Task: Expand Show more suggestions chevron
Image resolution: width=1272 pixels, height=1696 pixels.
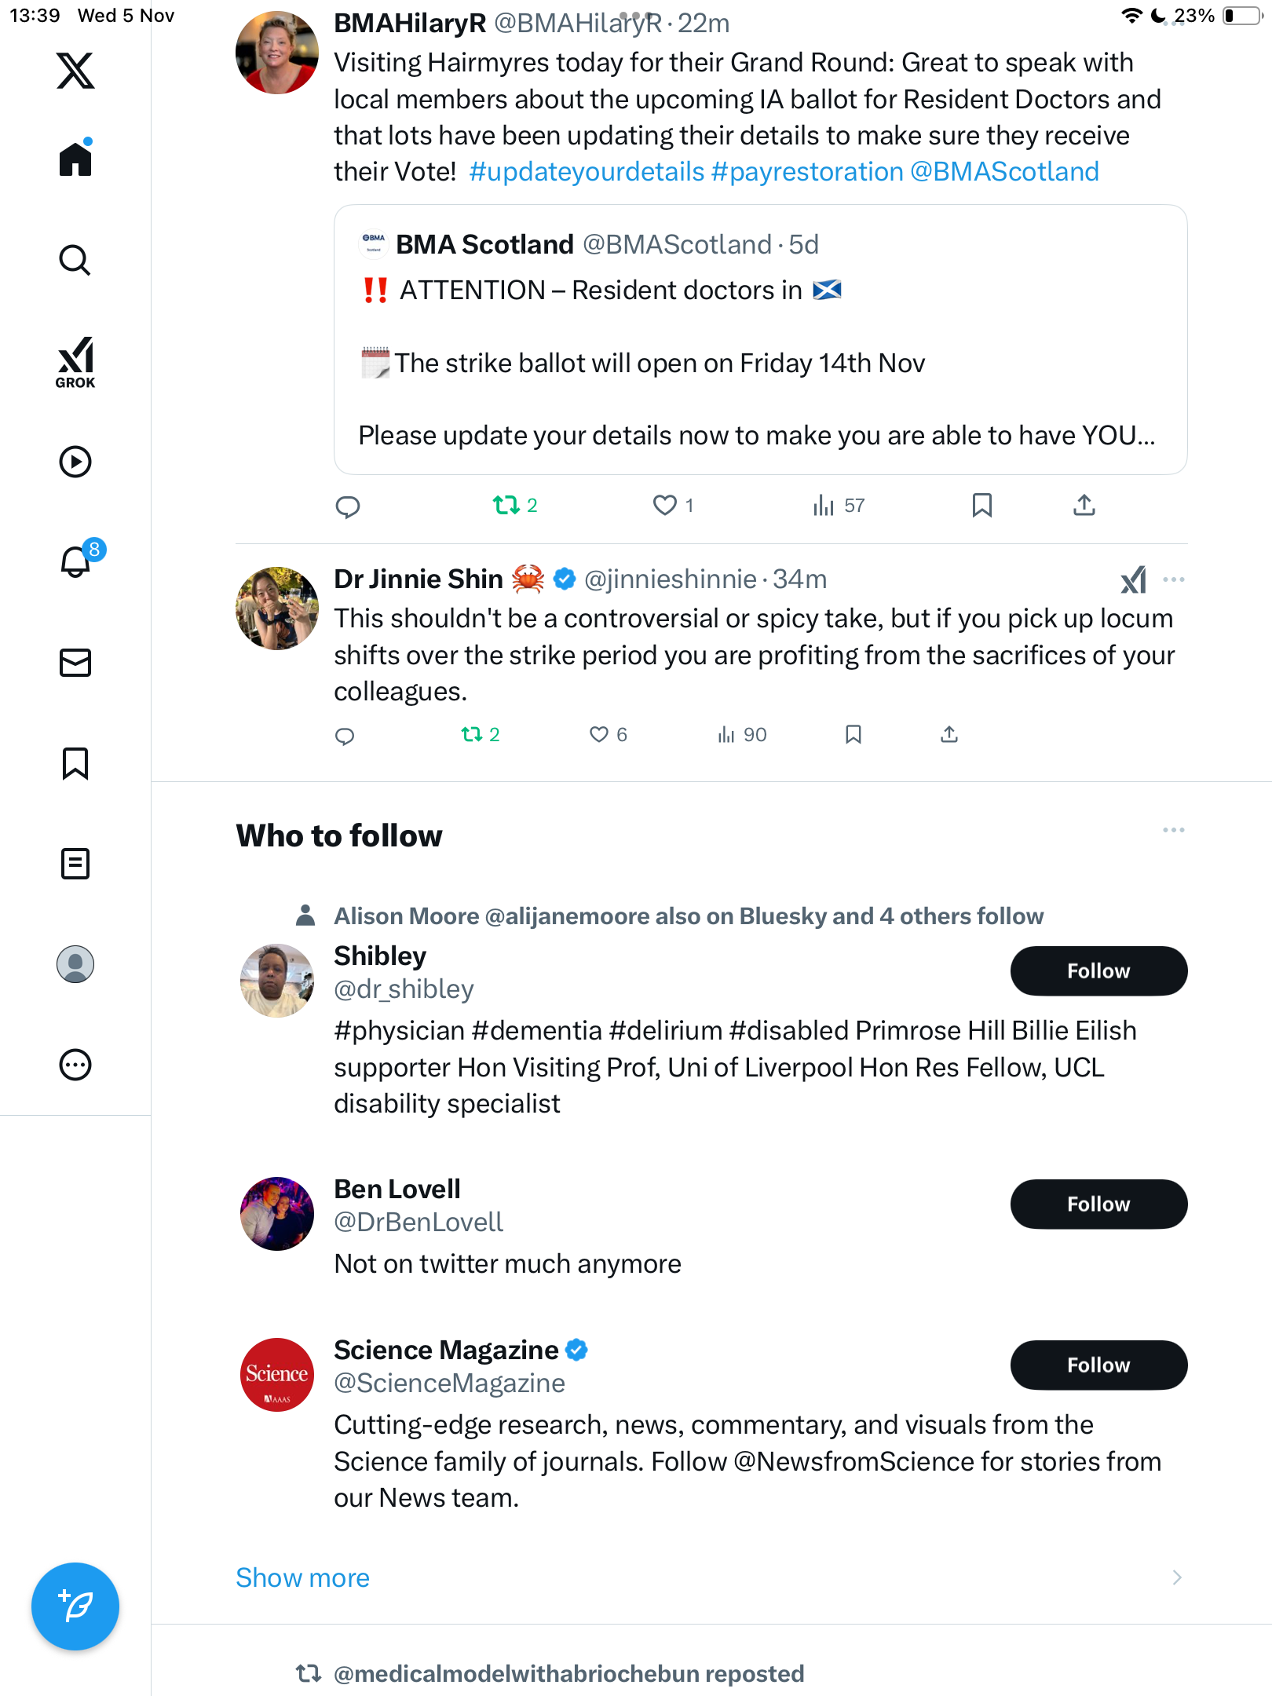Action: point(1176,1577)
